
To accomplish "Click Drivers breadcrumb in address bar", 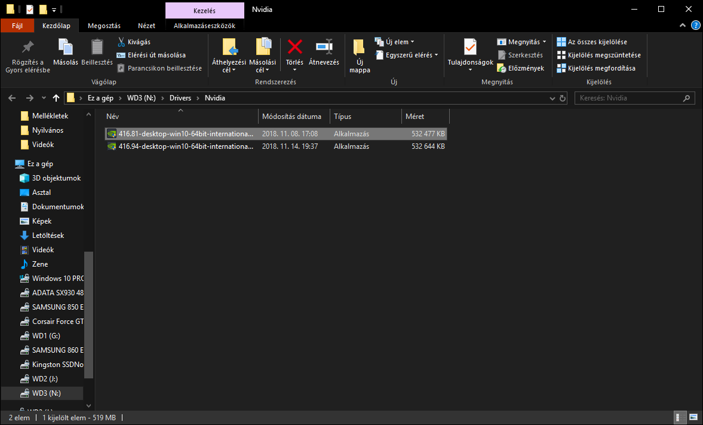I will click(x=180, y=98).
